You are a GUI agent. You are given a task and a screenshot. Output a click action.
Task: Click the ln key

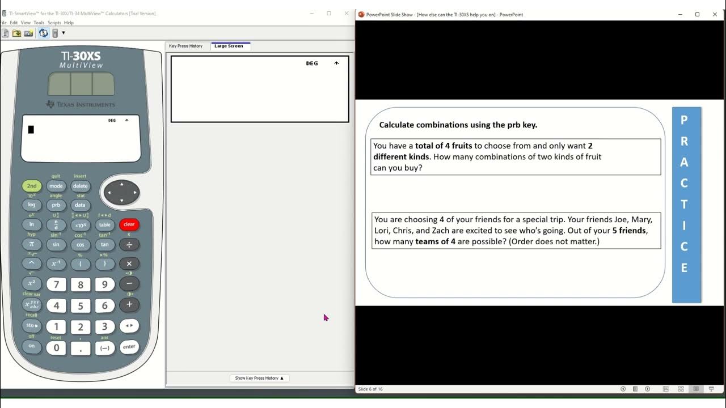pyautogui.click(x=32, y=224)
